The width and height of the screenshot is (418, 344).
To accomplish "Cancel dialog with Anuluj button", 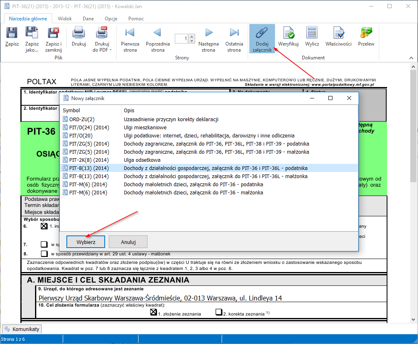I will point(128,242).
